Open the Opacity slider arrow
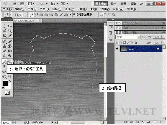This screenshot has width=167, height=125. (163, 37)
